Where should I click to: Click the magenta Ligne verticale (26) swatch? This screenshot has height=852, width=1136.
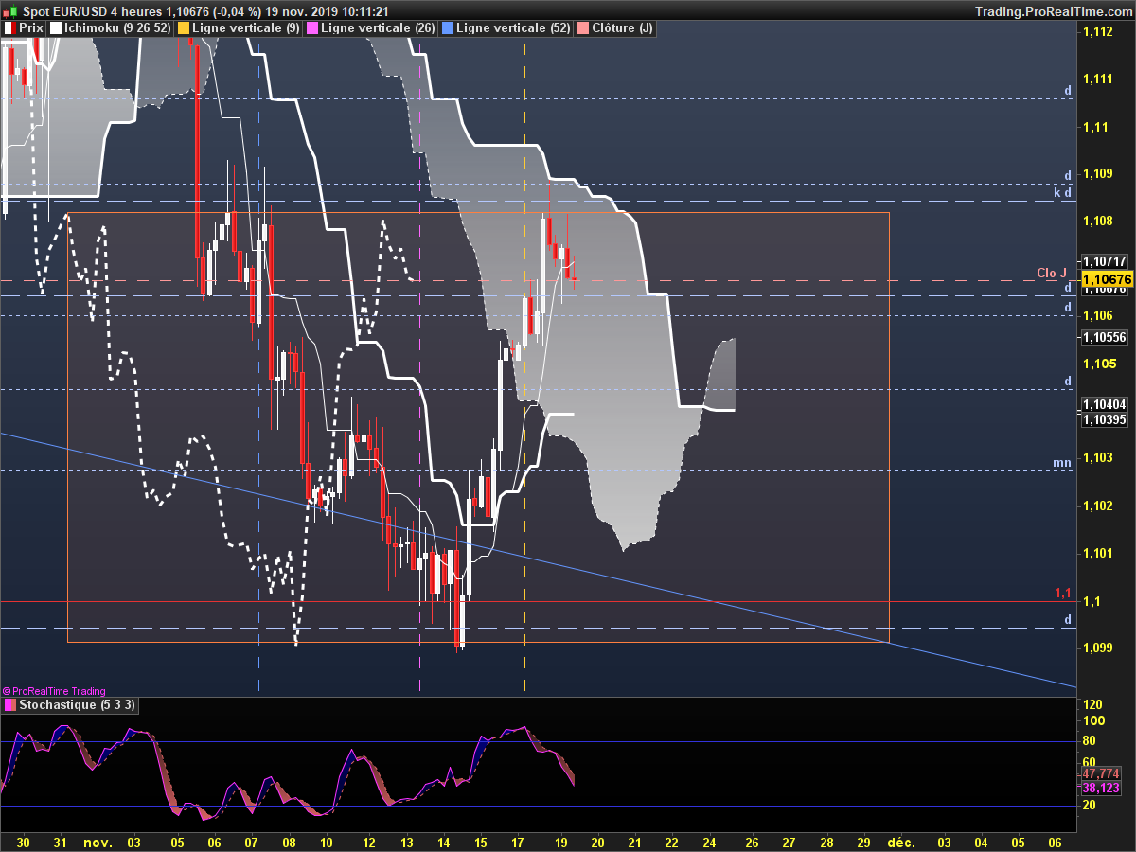click(x=312, y=28)
